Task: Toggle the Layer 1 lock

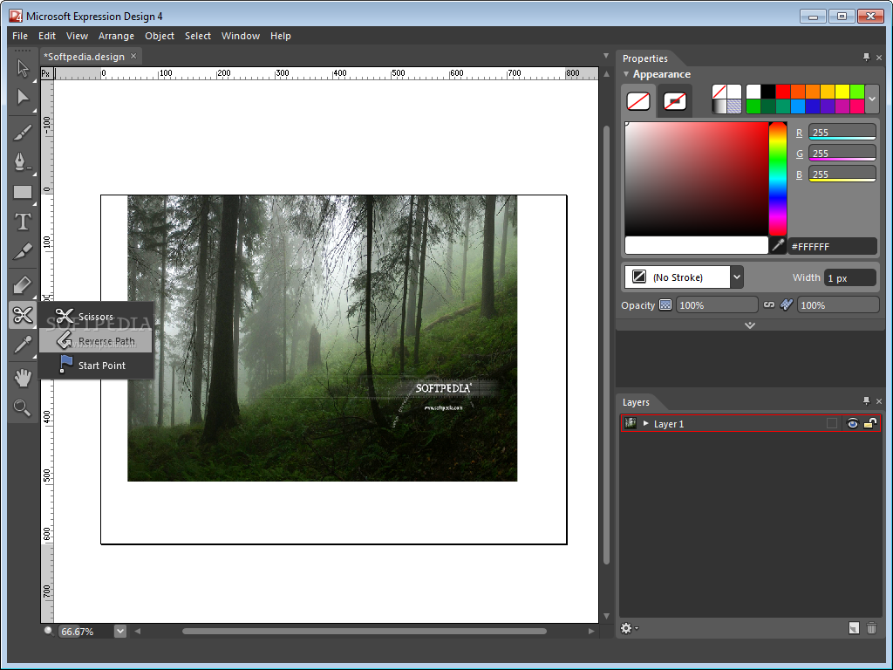Action: coord(870,423)
